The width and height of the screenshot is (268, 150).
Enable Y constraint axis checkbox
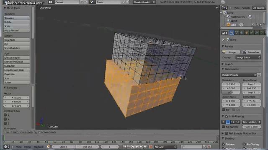point(5,119)
